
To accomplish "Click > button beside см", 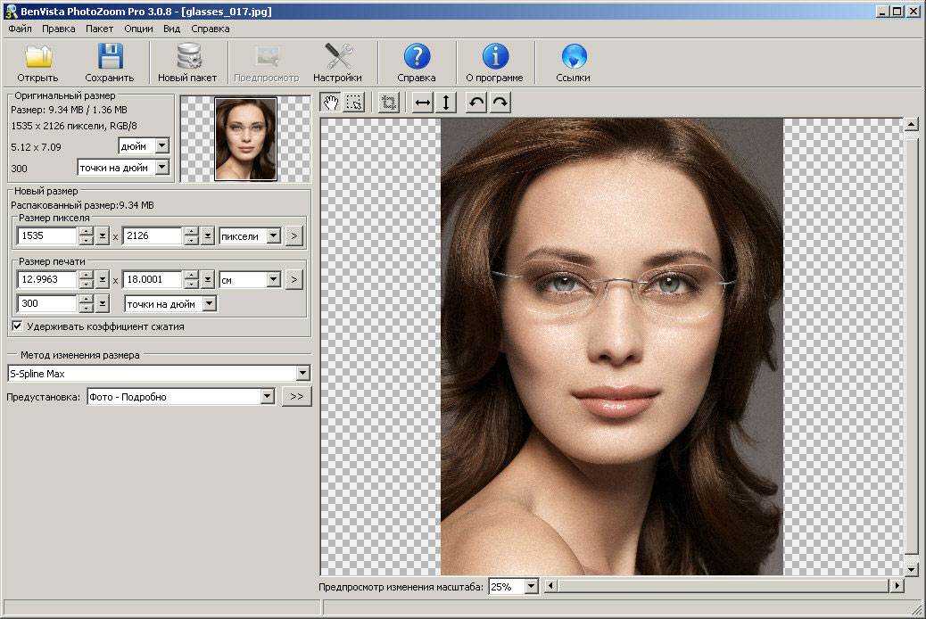I will [x=294, y=279].
